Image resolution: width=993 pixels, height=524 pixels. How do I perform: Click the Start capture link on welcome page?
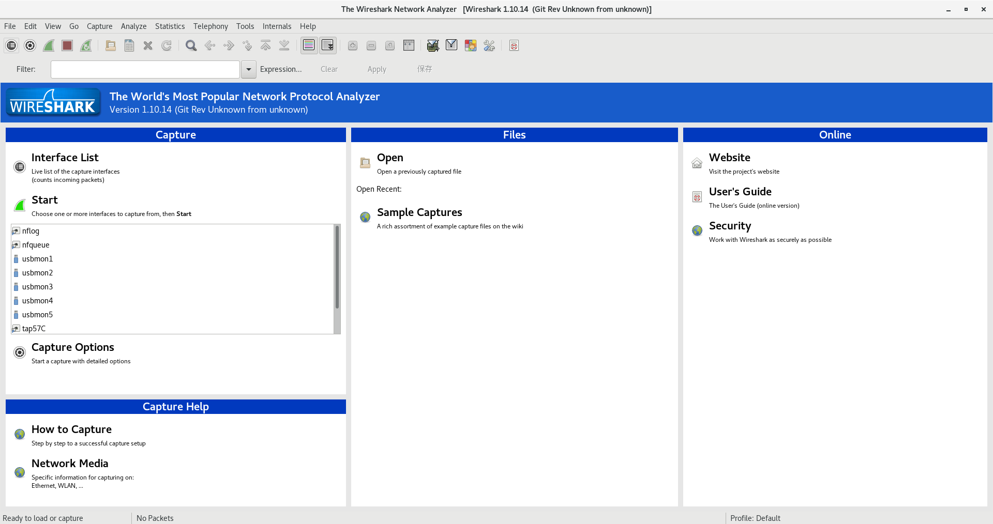[44, 200]
